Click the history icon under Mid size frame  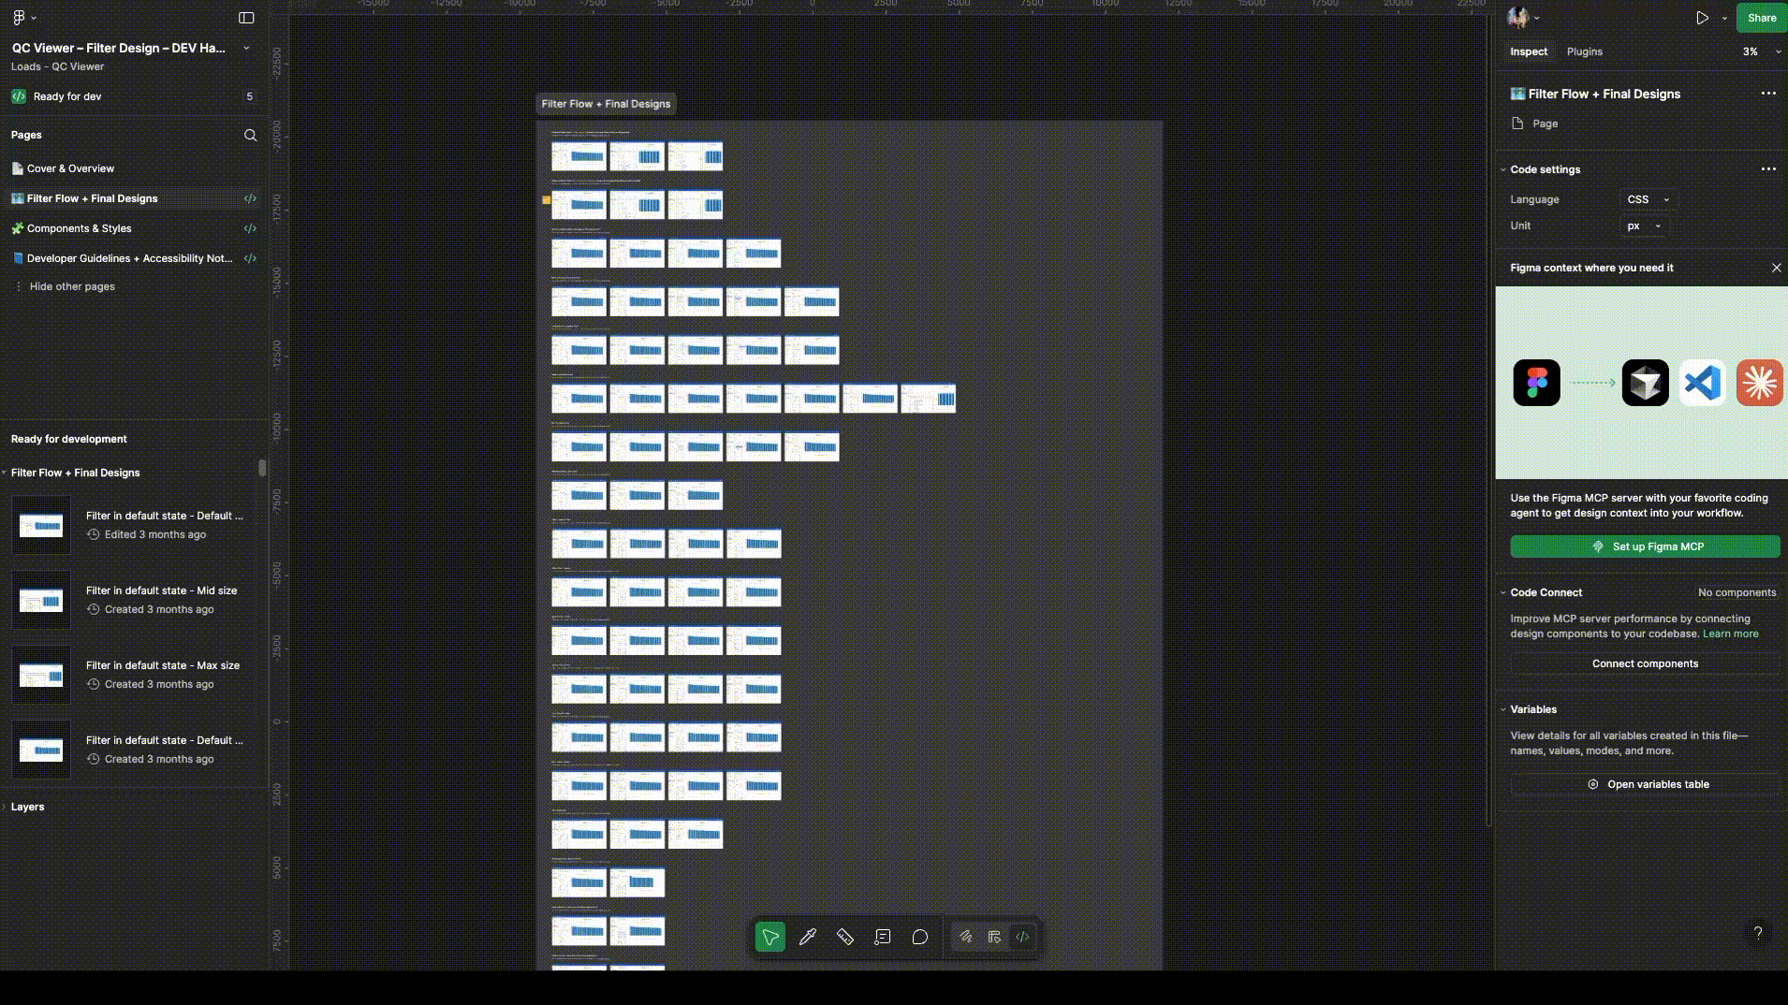pos(93,609)
